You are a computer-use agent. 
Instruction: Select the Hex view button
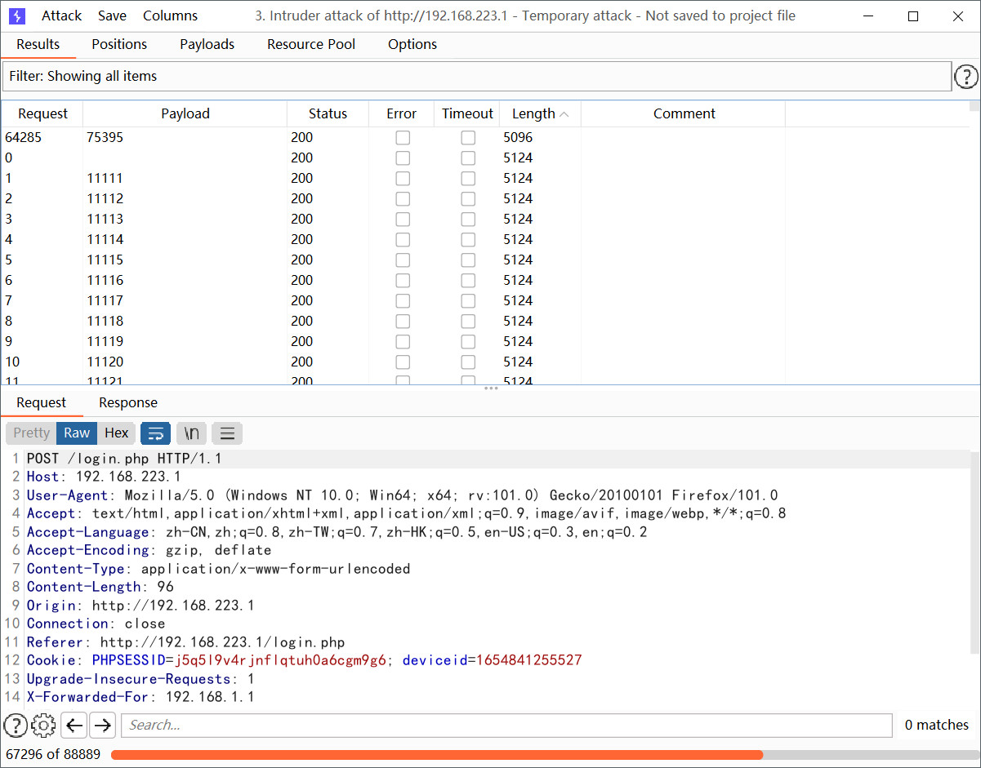(x=117, y=433)
